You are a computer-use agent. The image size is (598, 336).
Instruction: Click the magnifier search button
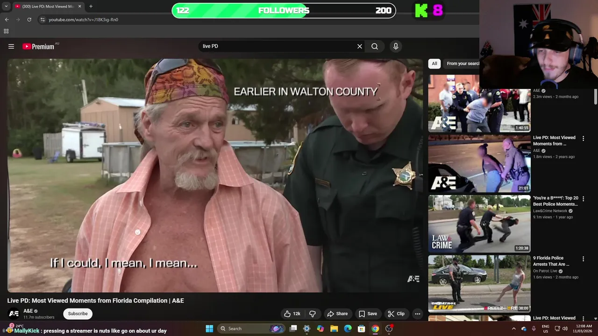tap(375, 46)
